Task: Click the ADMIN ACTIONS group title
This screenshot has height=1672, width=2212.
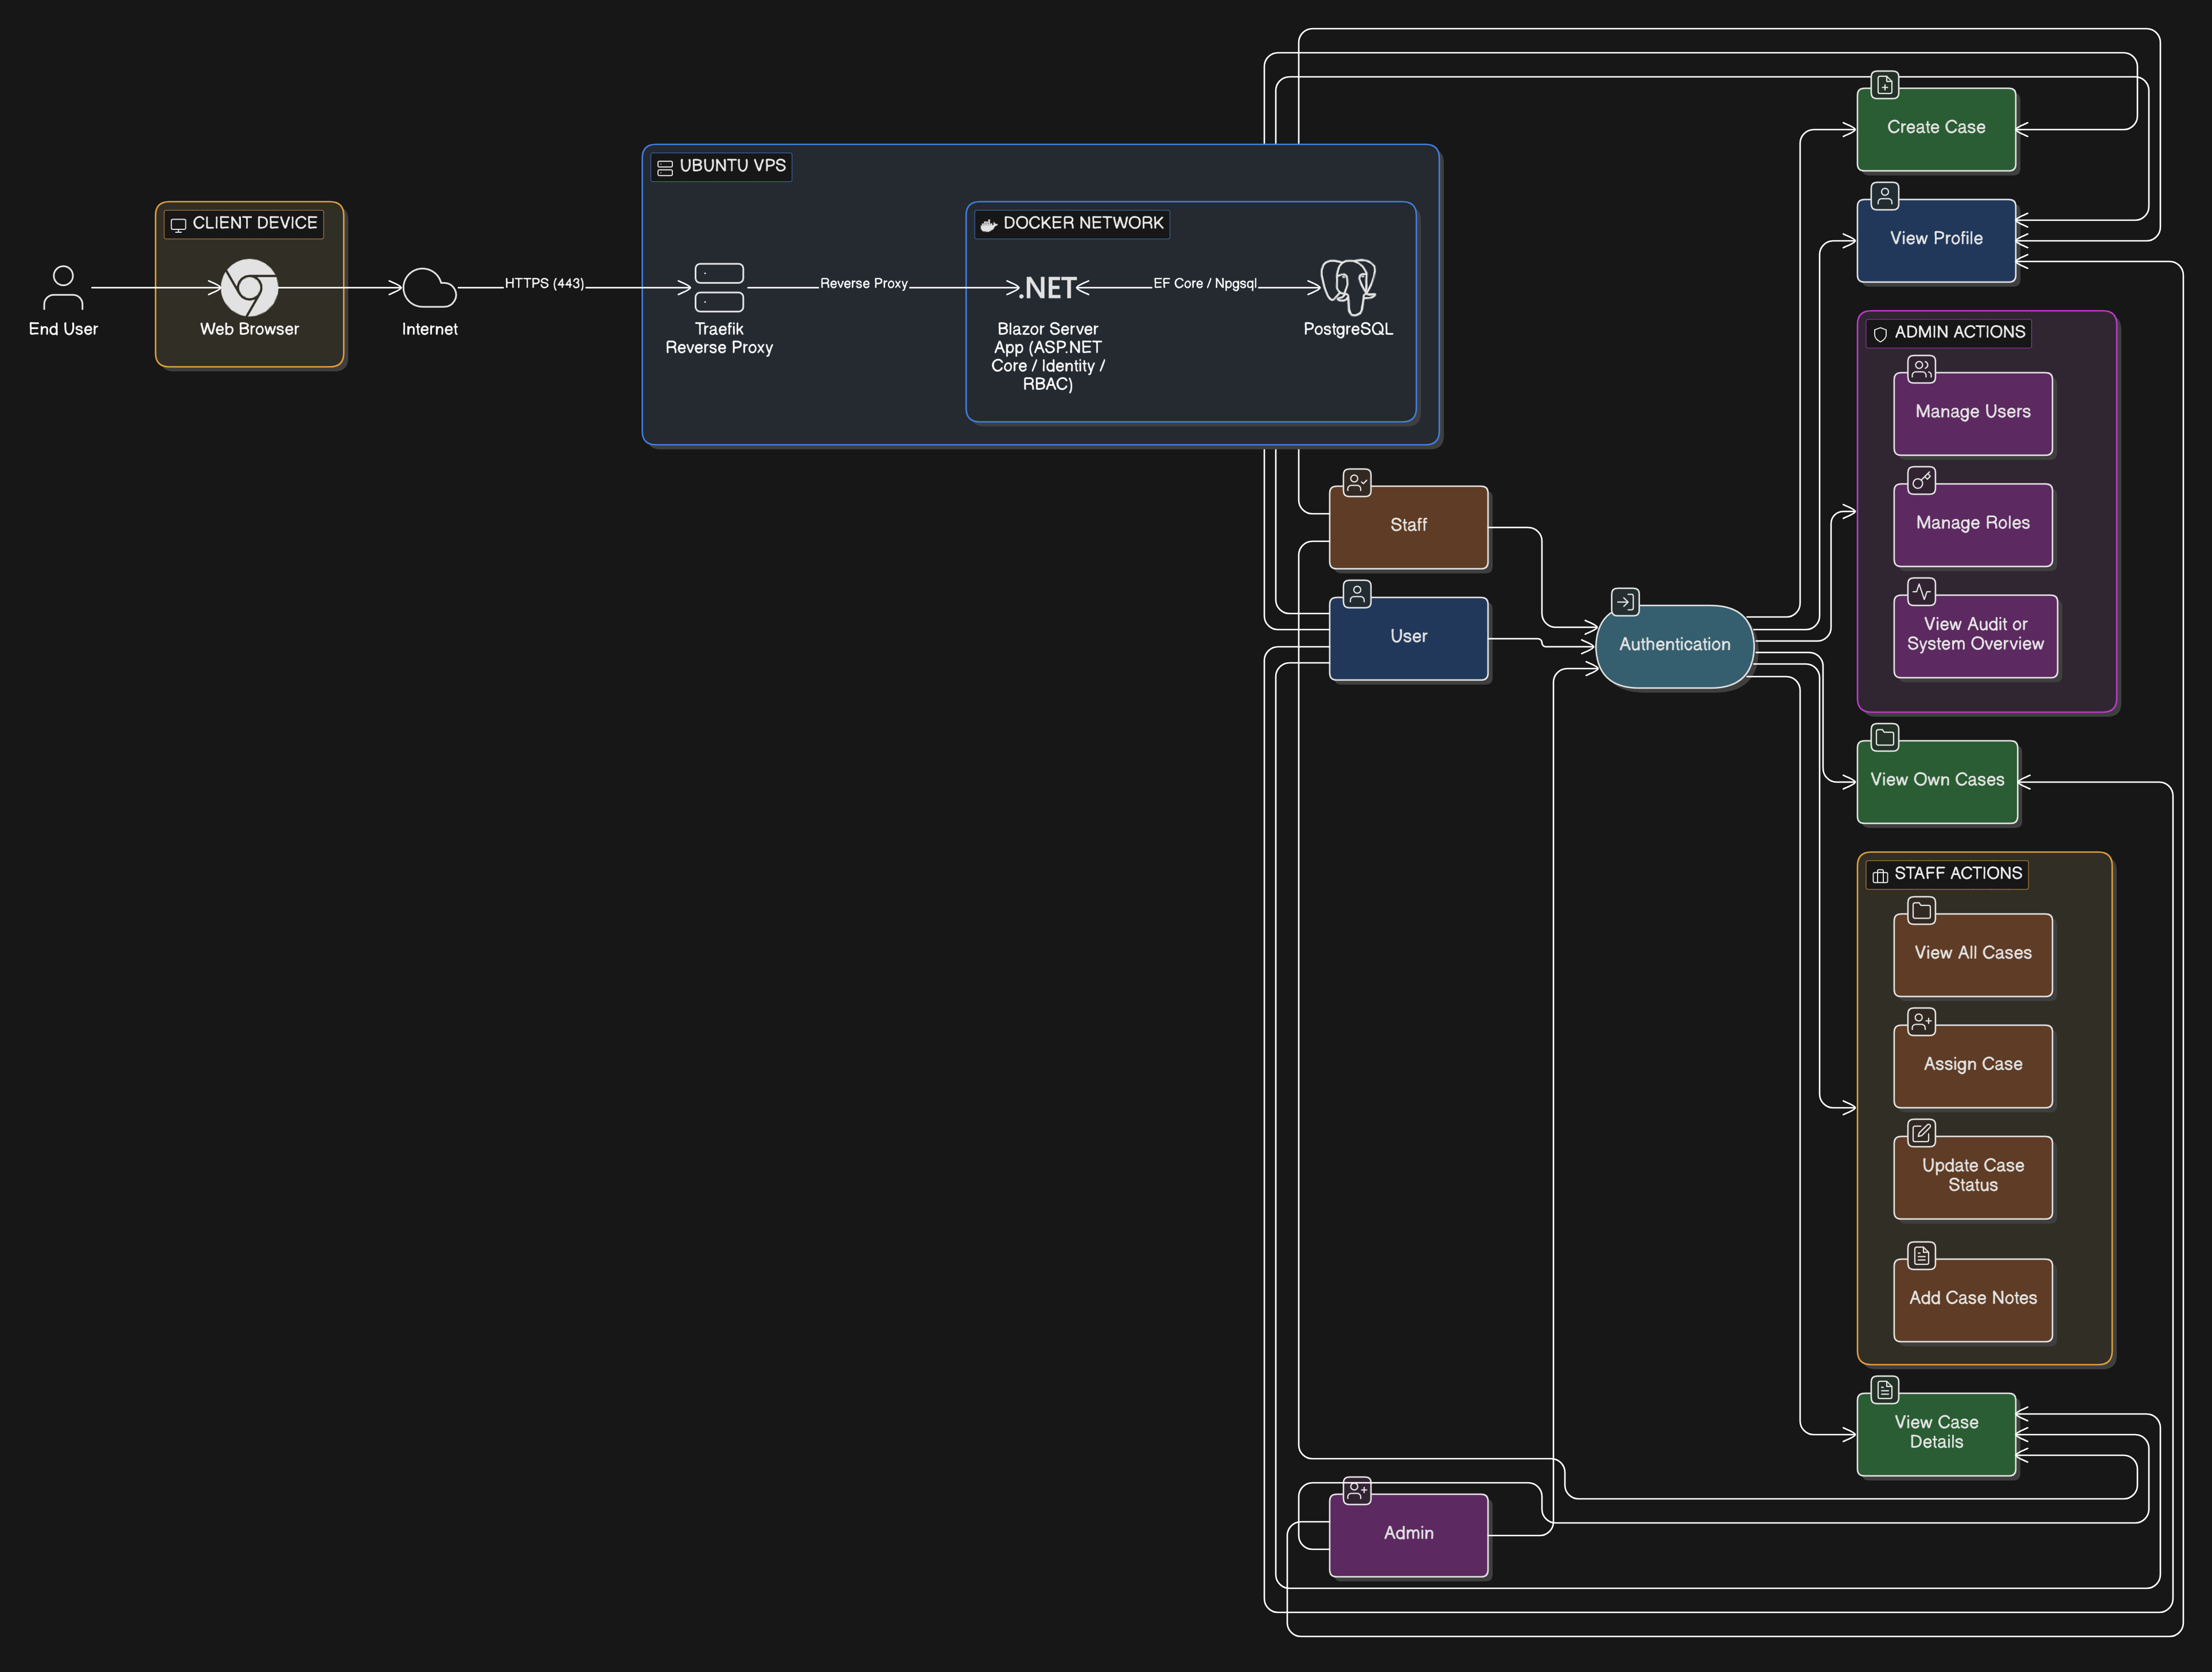Action: pos(1960,332)
